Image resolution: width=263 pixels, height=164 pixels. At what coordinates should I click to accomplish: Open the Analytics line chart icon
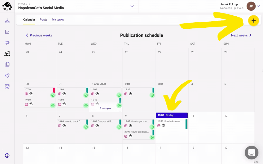tap(7, 32)
